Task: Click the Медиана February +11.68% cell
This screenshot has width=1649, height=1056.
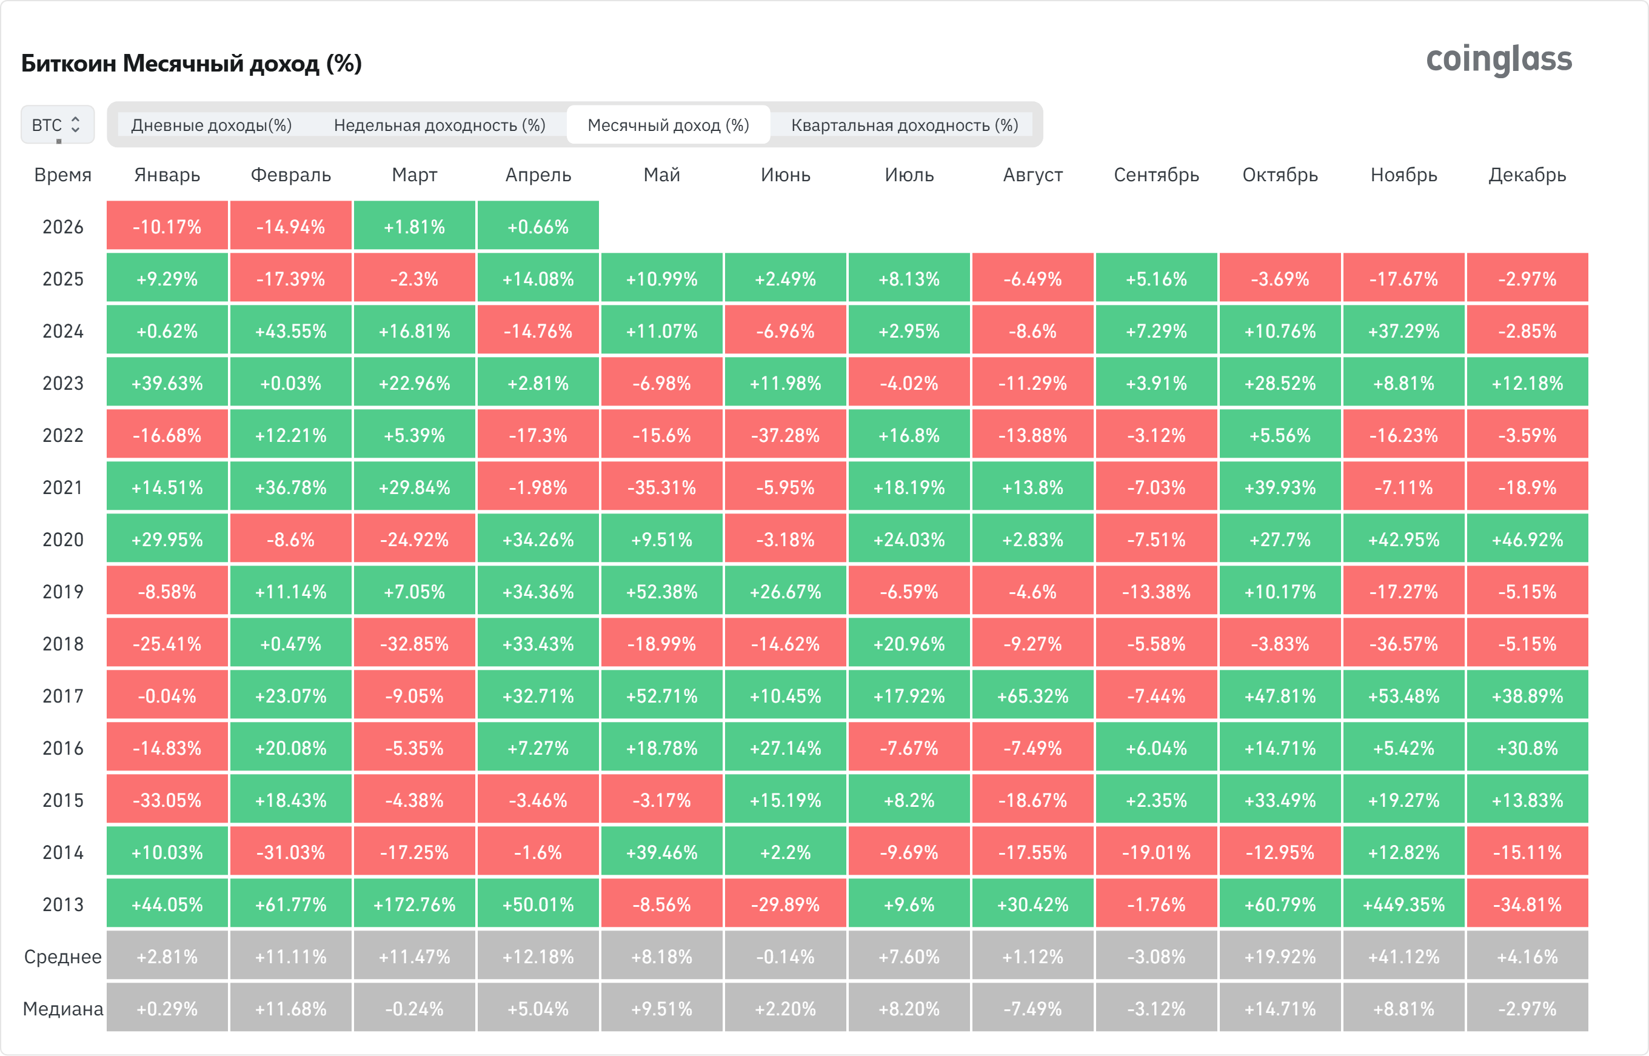Action: (291, 1009)
